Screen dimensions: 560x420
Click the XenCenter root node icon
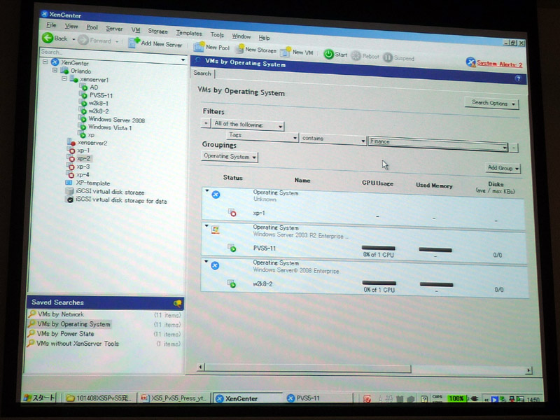pos(55,62)
